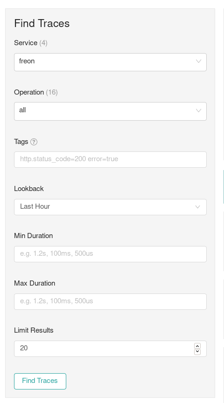This screenshot has height=403, width=224.
Task: Click the Tags help question-mark icon
Action: (34, 142)
